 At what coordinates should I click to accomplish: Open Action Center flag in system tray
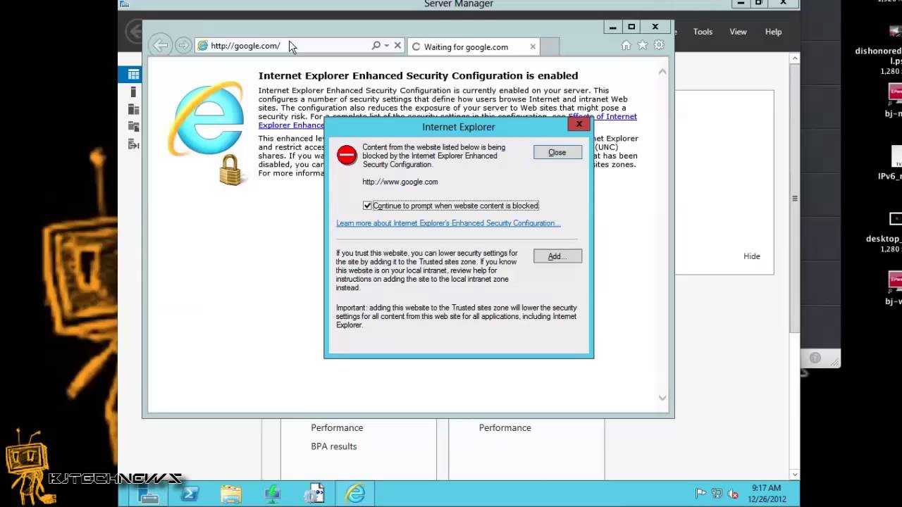click(700, 494)
